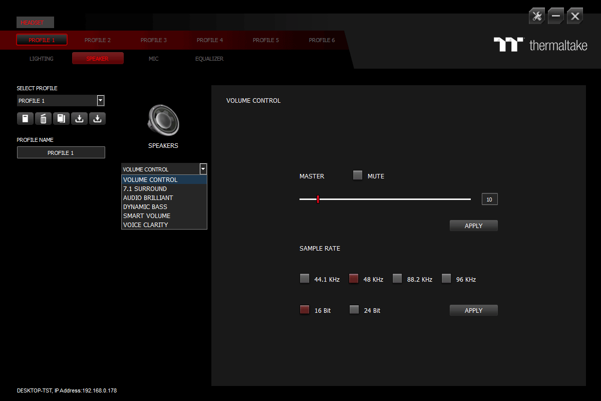601x401 pixels.
Task: Click the left download-arrow icon beside copy
Action: 79,119
